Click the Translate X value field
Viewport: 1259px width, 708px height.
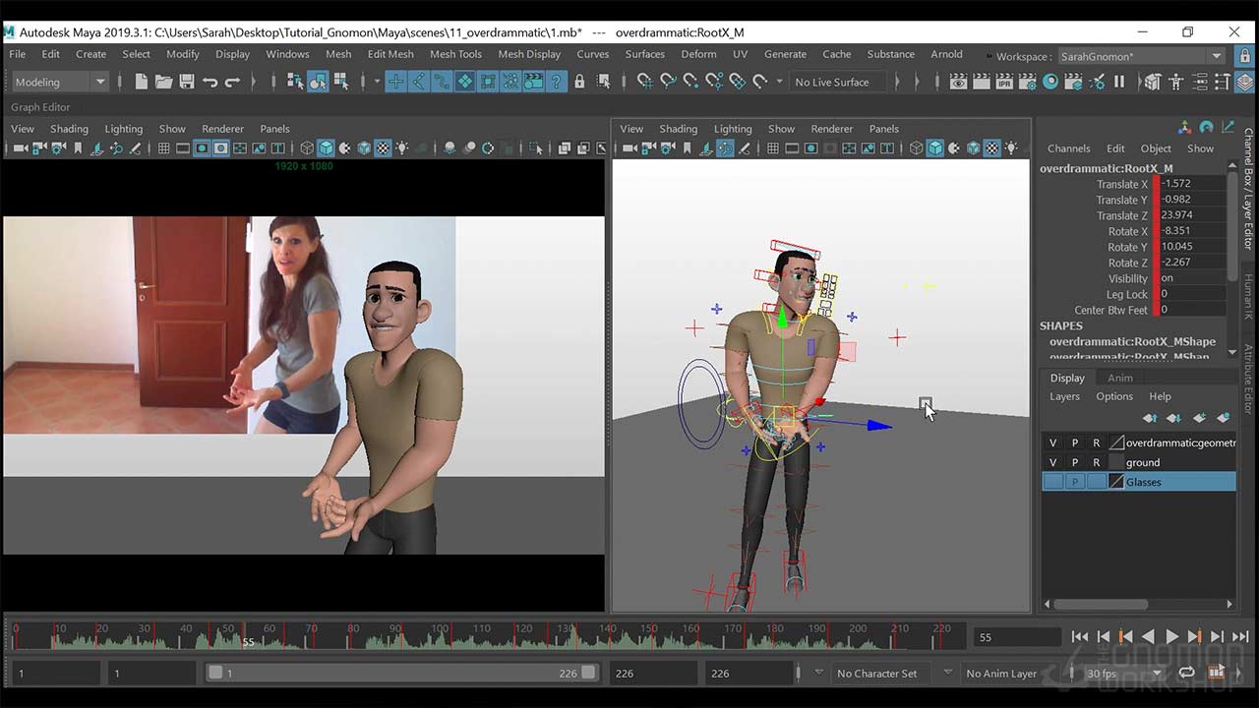click(x=1192, y=184)
